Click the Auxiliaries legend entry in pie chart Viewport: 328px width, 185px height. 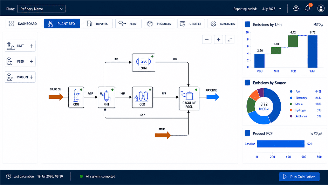coord(306,116)
